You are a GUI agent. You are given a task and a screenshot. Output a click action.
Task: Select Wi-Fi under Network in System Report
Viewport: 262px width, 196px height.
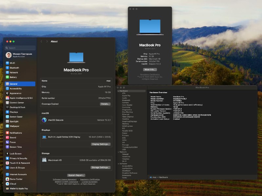point(124,161)
